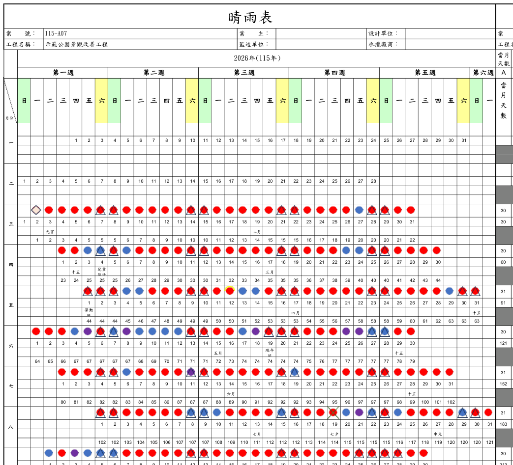Select the 工程名稱： label cell
This screenshot has width=513, height=465.
pos(24,44)
